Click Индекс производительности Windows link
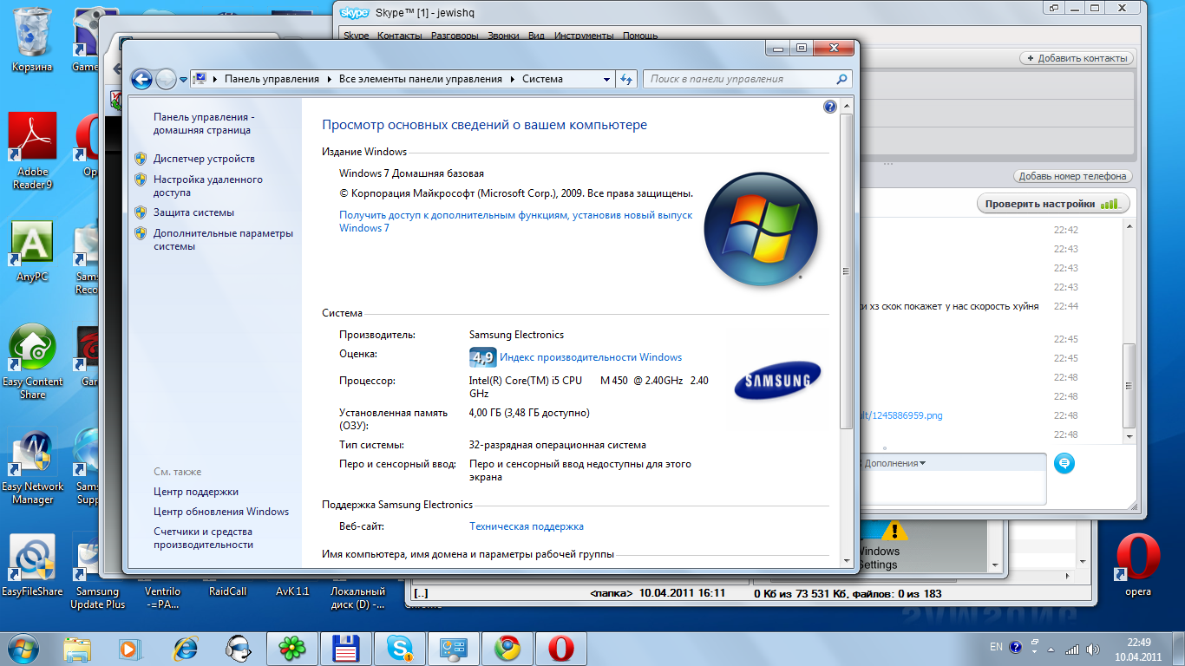1185x666 pixels. pyautogui.click(x=591, y=357)
